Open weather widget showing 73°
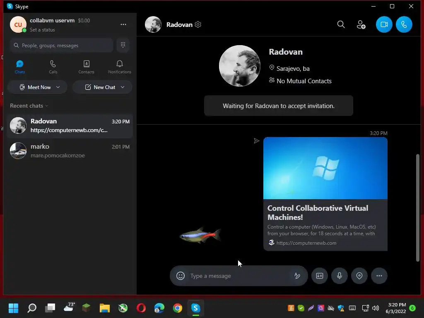Image resolution: width=424 pixels, height=318 pixels. tap(69, 307)
